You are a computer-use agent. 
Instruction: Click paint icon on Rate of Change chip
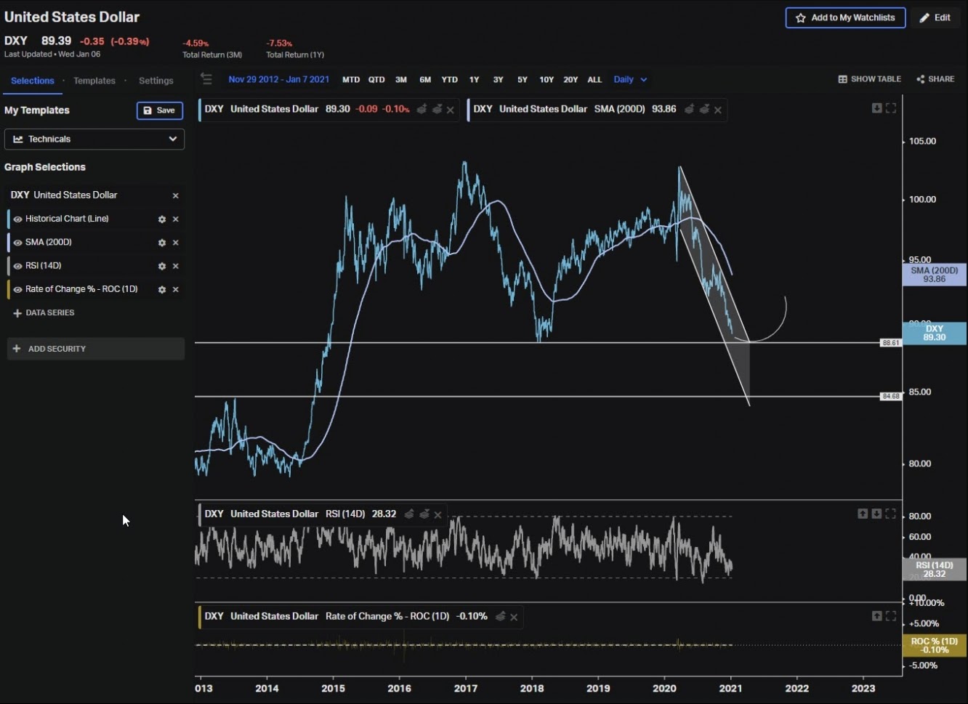pos(500,616)
